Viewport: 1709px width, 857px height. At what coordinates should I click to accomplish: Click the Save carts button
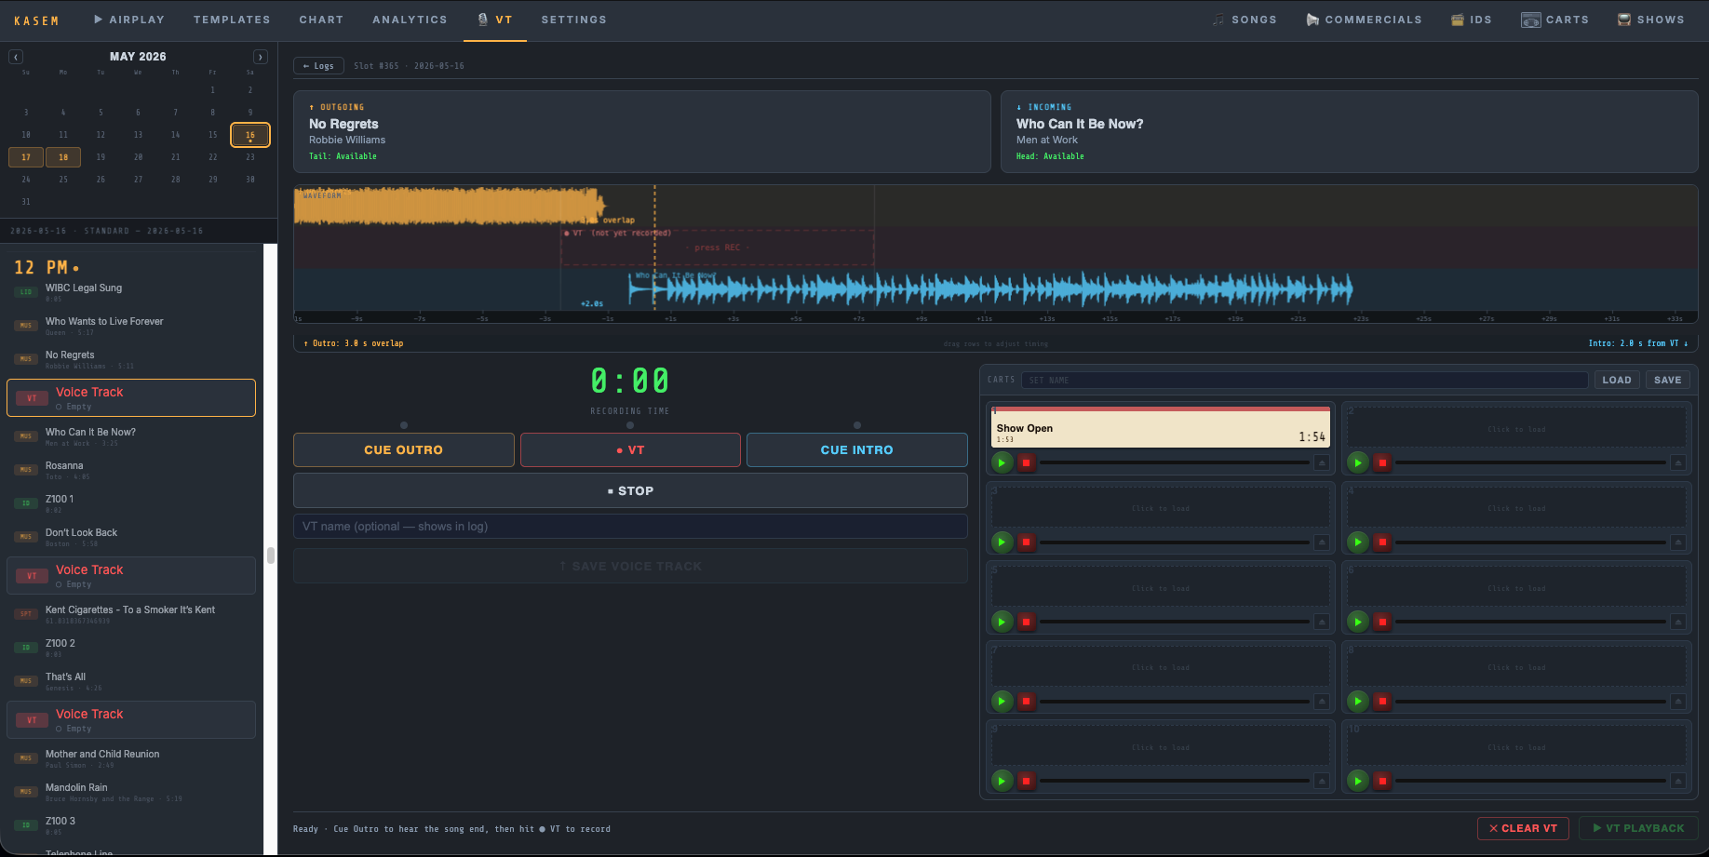pyautogui.click(x=1667, y=380)
